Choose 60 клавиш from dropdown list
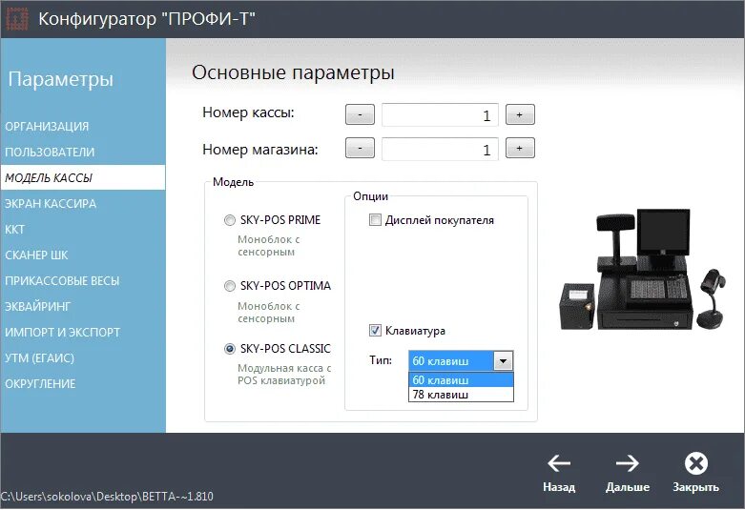The image size is (745, 510). pos(461,380)
